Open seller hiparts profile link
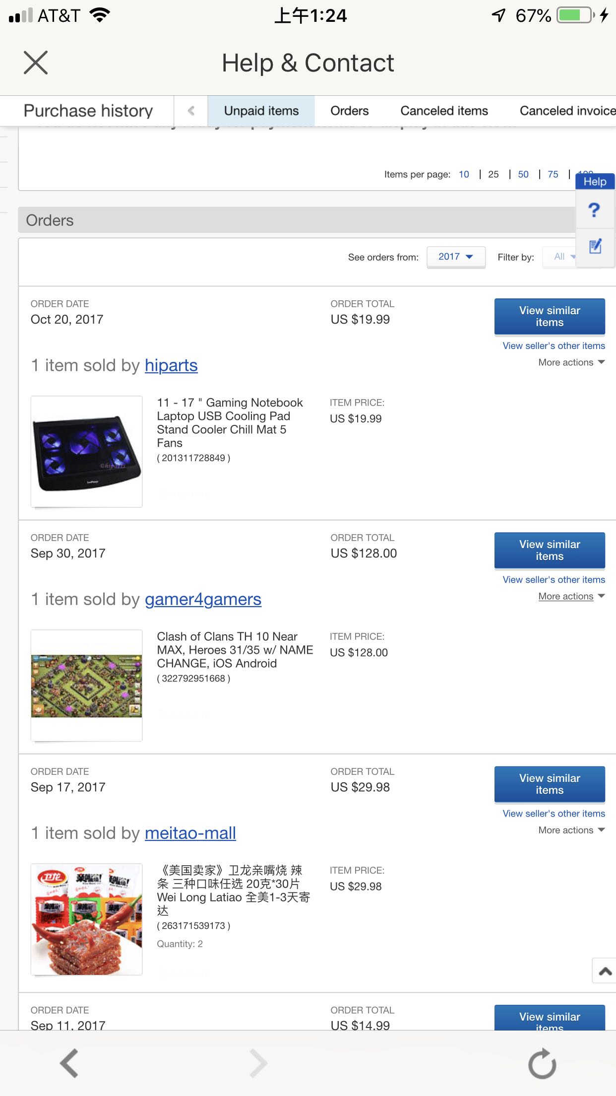The width and height of the screenshot is (616, 1096). coord(171,365)
